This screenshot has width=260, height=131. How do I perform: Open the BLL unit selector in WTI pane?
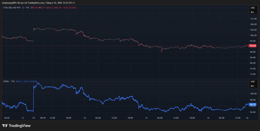click(252, 12)
